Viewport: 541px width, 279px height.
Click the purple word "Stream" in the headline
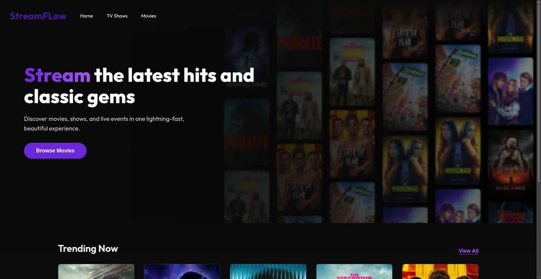pos(57,75)
